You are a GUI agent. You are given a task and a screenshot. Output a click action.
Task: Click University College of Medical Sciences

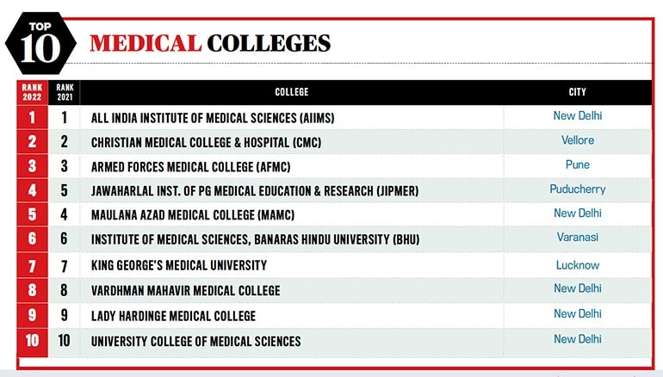[195, 341]
